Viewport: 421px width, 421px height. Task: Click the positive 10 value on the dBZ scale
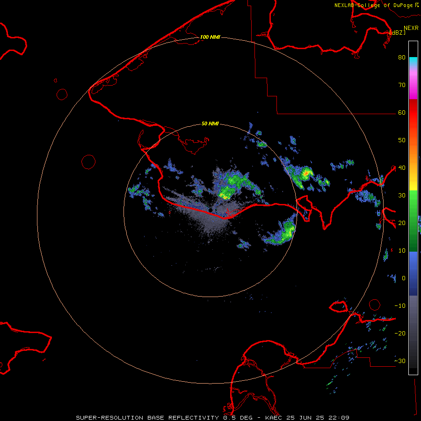(402, 251)
